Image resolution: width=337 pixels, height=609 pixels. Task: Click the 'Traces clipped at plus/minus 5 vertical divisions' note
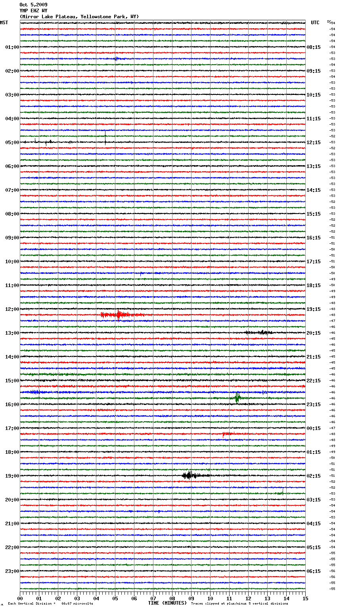[x=239, y=604]
